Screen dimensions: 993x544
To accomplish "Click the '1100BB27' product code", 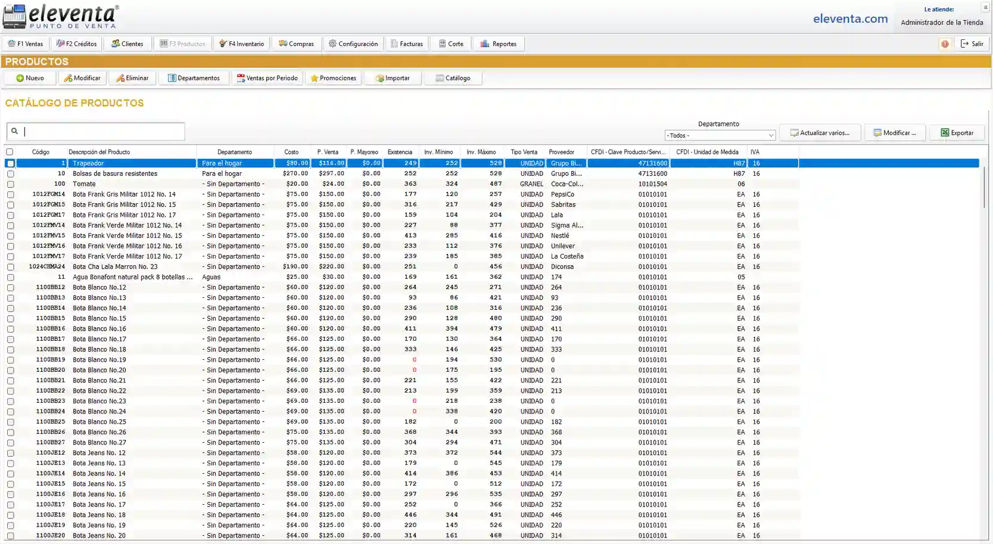I will tap(51, 443).
